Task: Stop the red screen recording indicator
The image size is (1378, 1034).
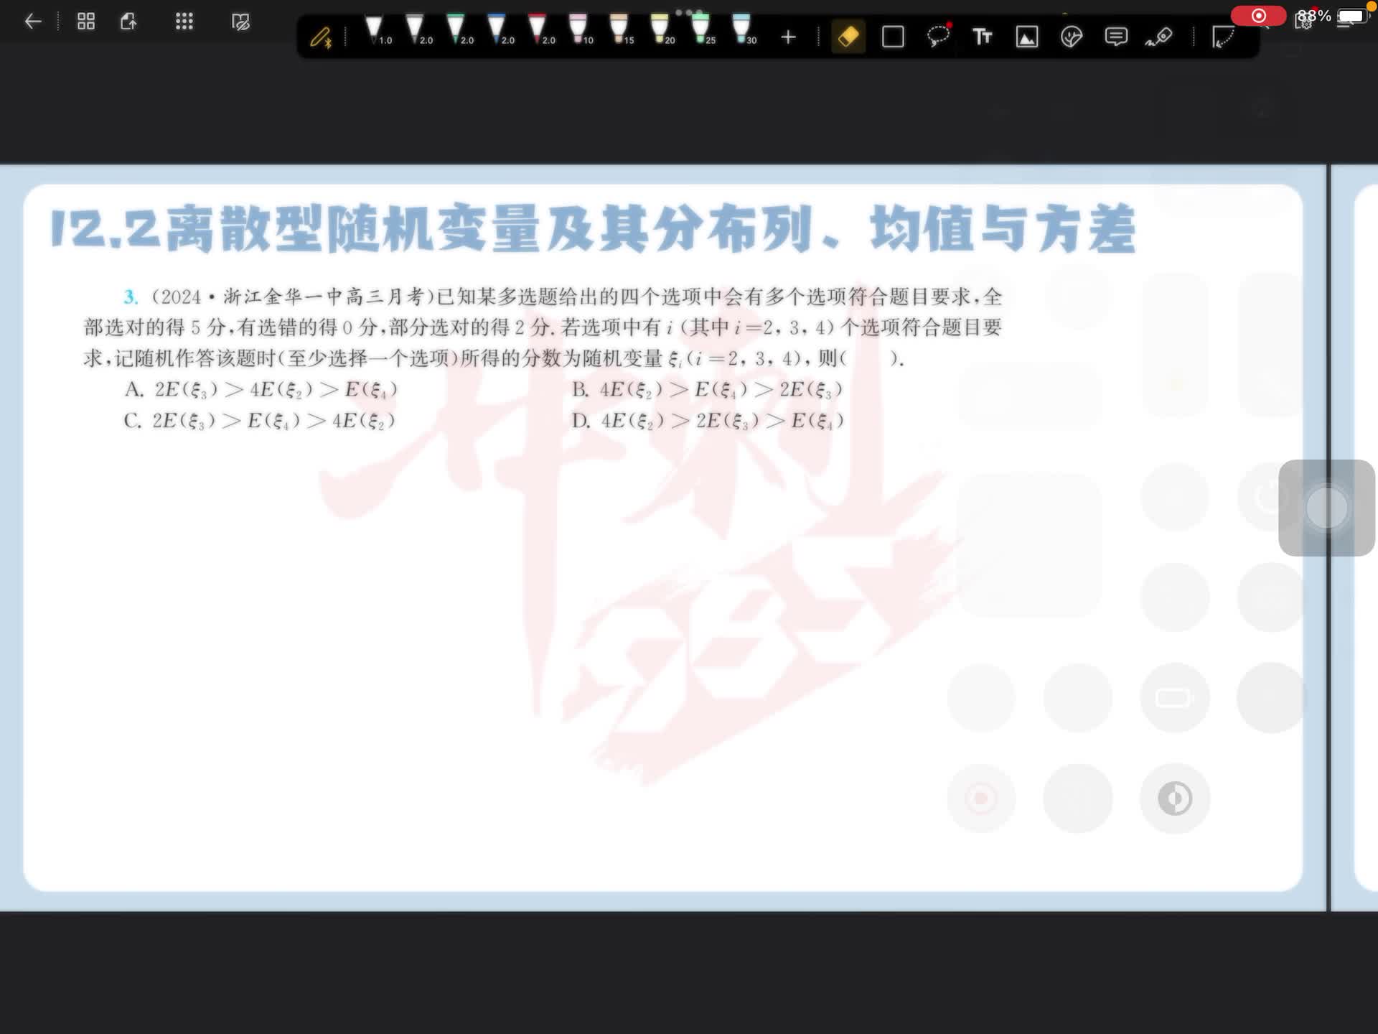Action: (1258, 16)
